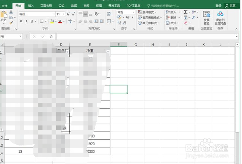Toggle Wrap Text
The width and height of the screenshot is (242, 164).
(109, 14)
